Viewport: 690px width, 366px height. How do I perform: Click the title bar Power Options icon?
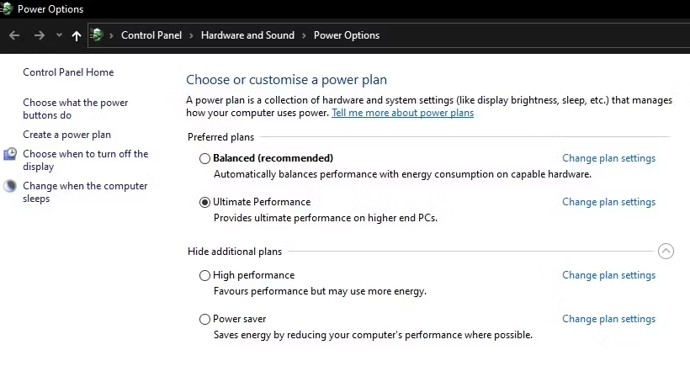pos(7,8)
